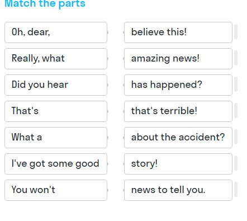Click the "Match the parts" heading
Screen dimensions: 247x221
[x=45, y=4]
